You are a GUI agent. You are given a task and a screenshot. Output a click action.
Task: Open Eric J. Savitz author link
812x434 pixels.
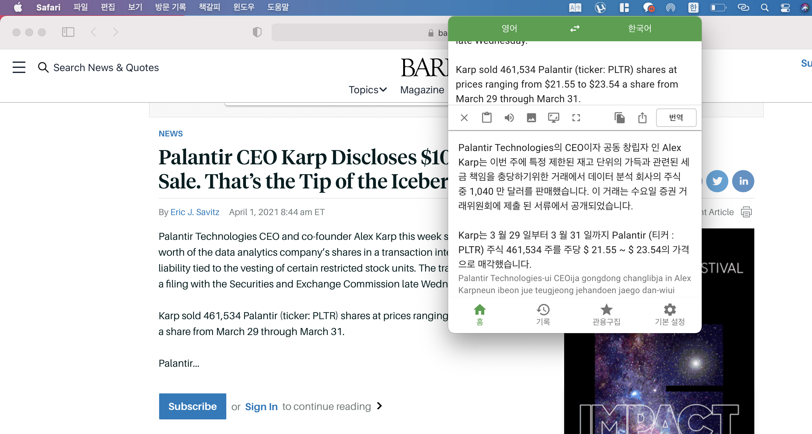(195, 212)
